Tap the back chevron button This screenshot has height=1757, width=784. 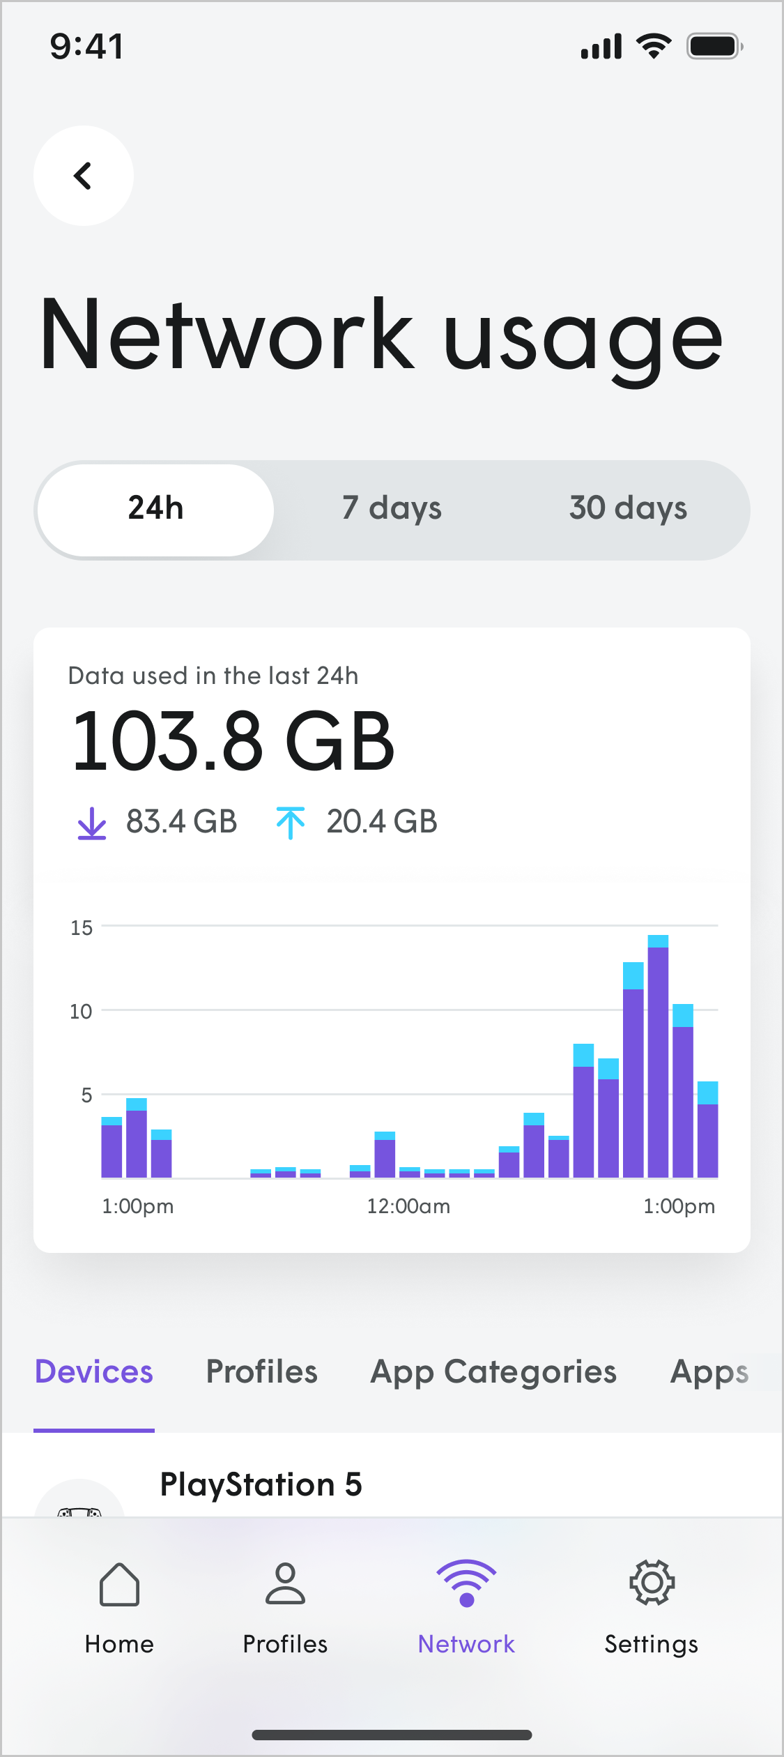(x=83, y=176)
